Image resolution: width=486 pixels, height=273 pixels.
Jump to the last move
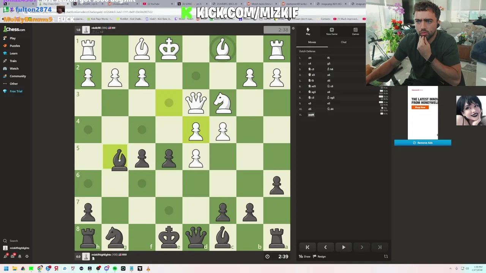[380, 247]
